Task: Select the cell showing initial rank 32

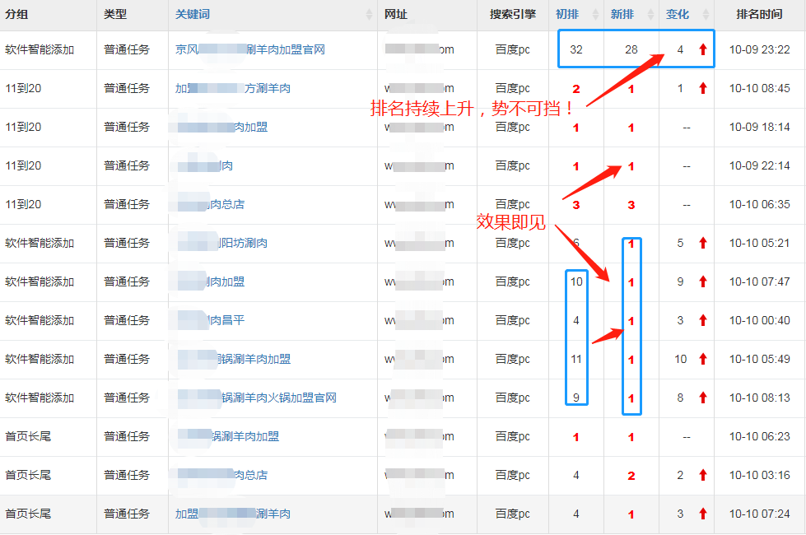Action: click(578, 49)
